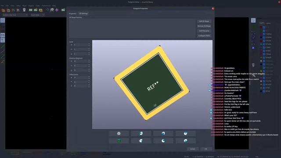Open the File menu
The height and width of the screenshot is (158, 281).
2,6
